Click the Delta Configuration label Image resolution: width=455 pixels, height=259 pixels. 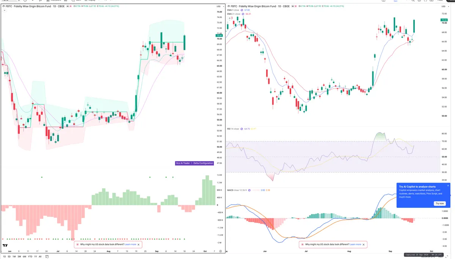point(203,163)
